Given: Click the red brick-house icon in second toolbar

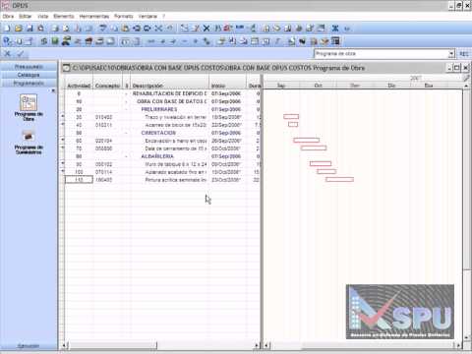Looking at the screenshot, I should (88, 41).
